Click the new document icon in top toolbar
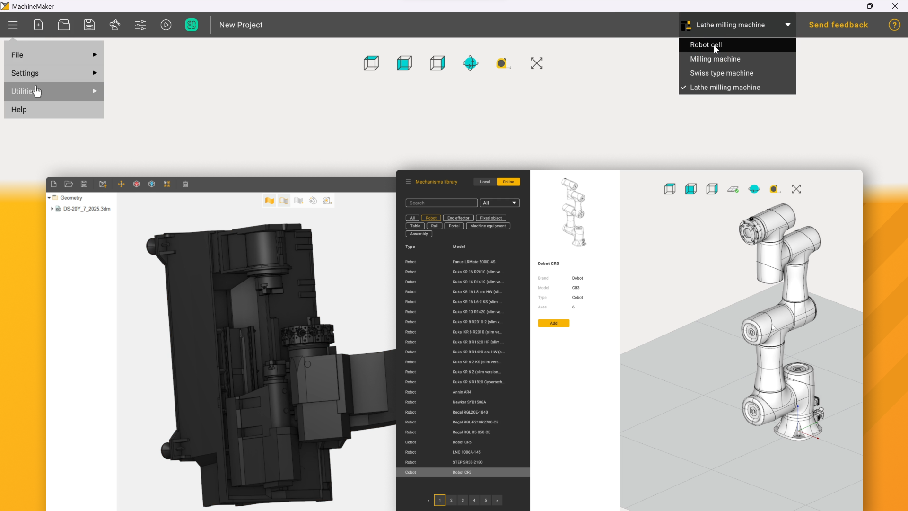Image resolution: width=908 pixels, height=511 pixels. pos(38,25)
